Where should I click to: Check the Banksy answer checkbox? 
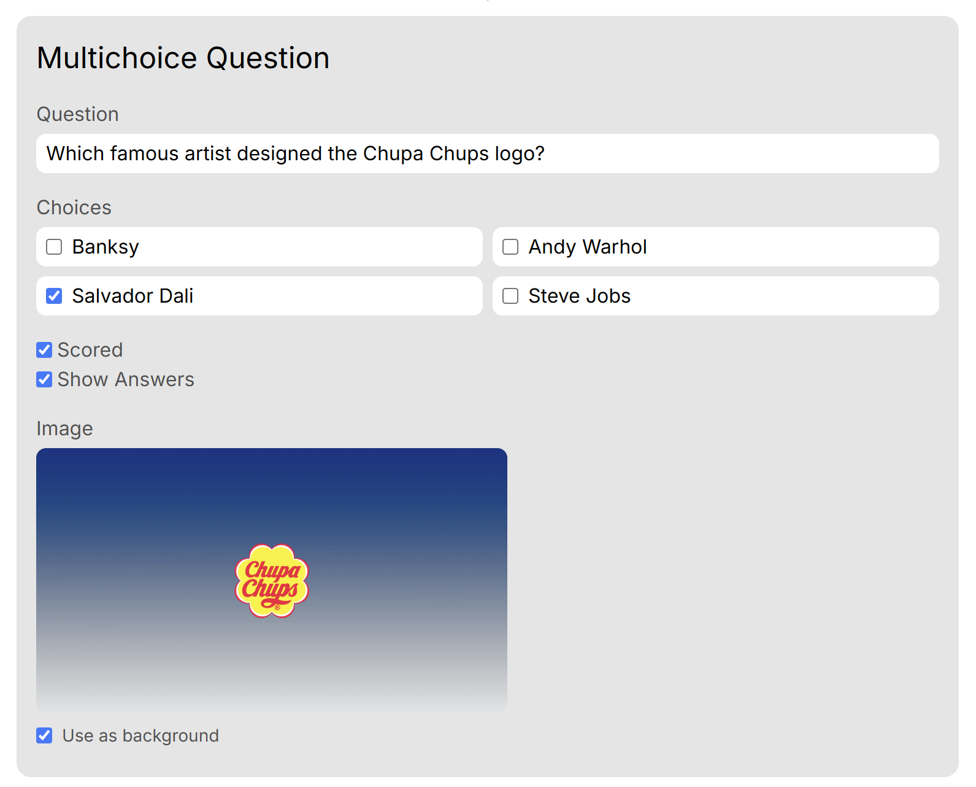point(55,247)
